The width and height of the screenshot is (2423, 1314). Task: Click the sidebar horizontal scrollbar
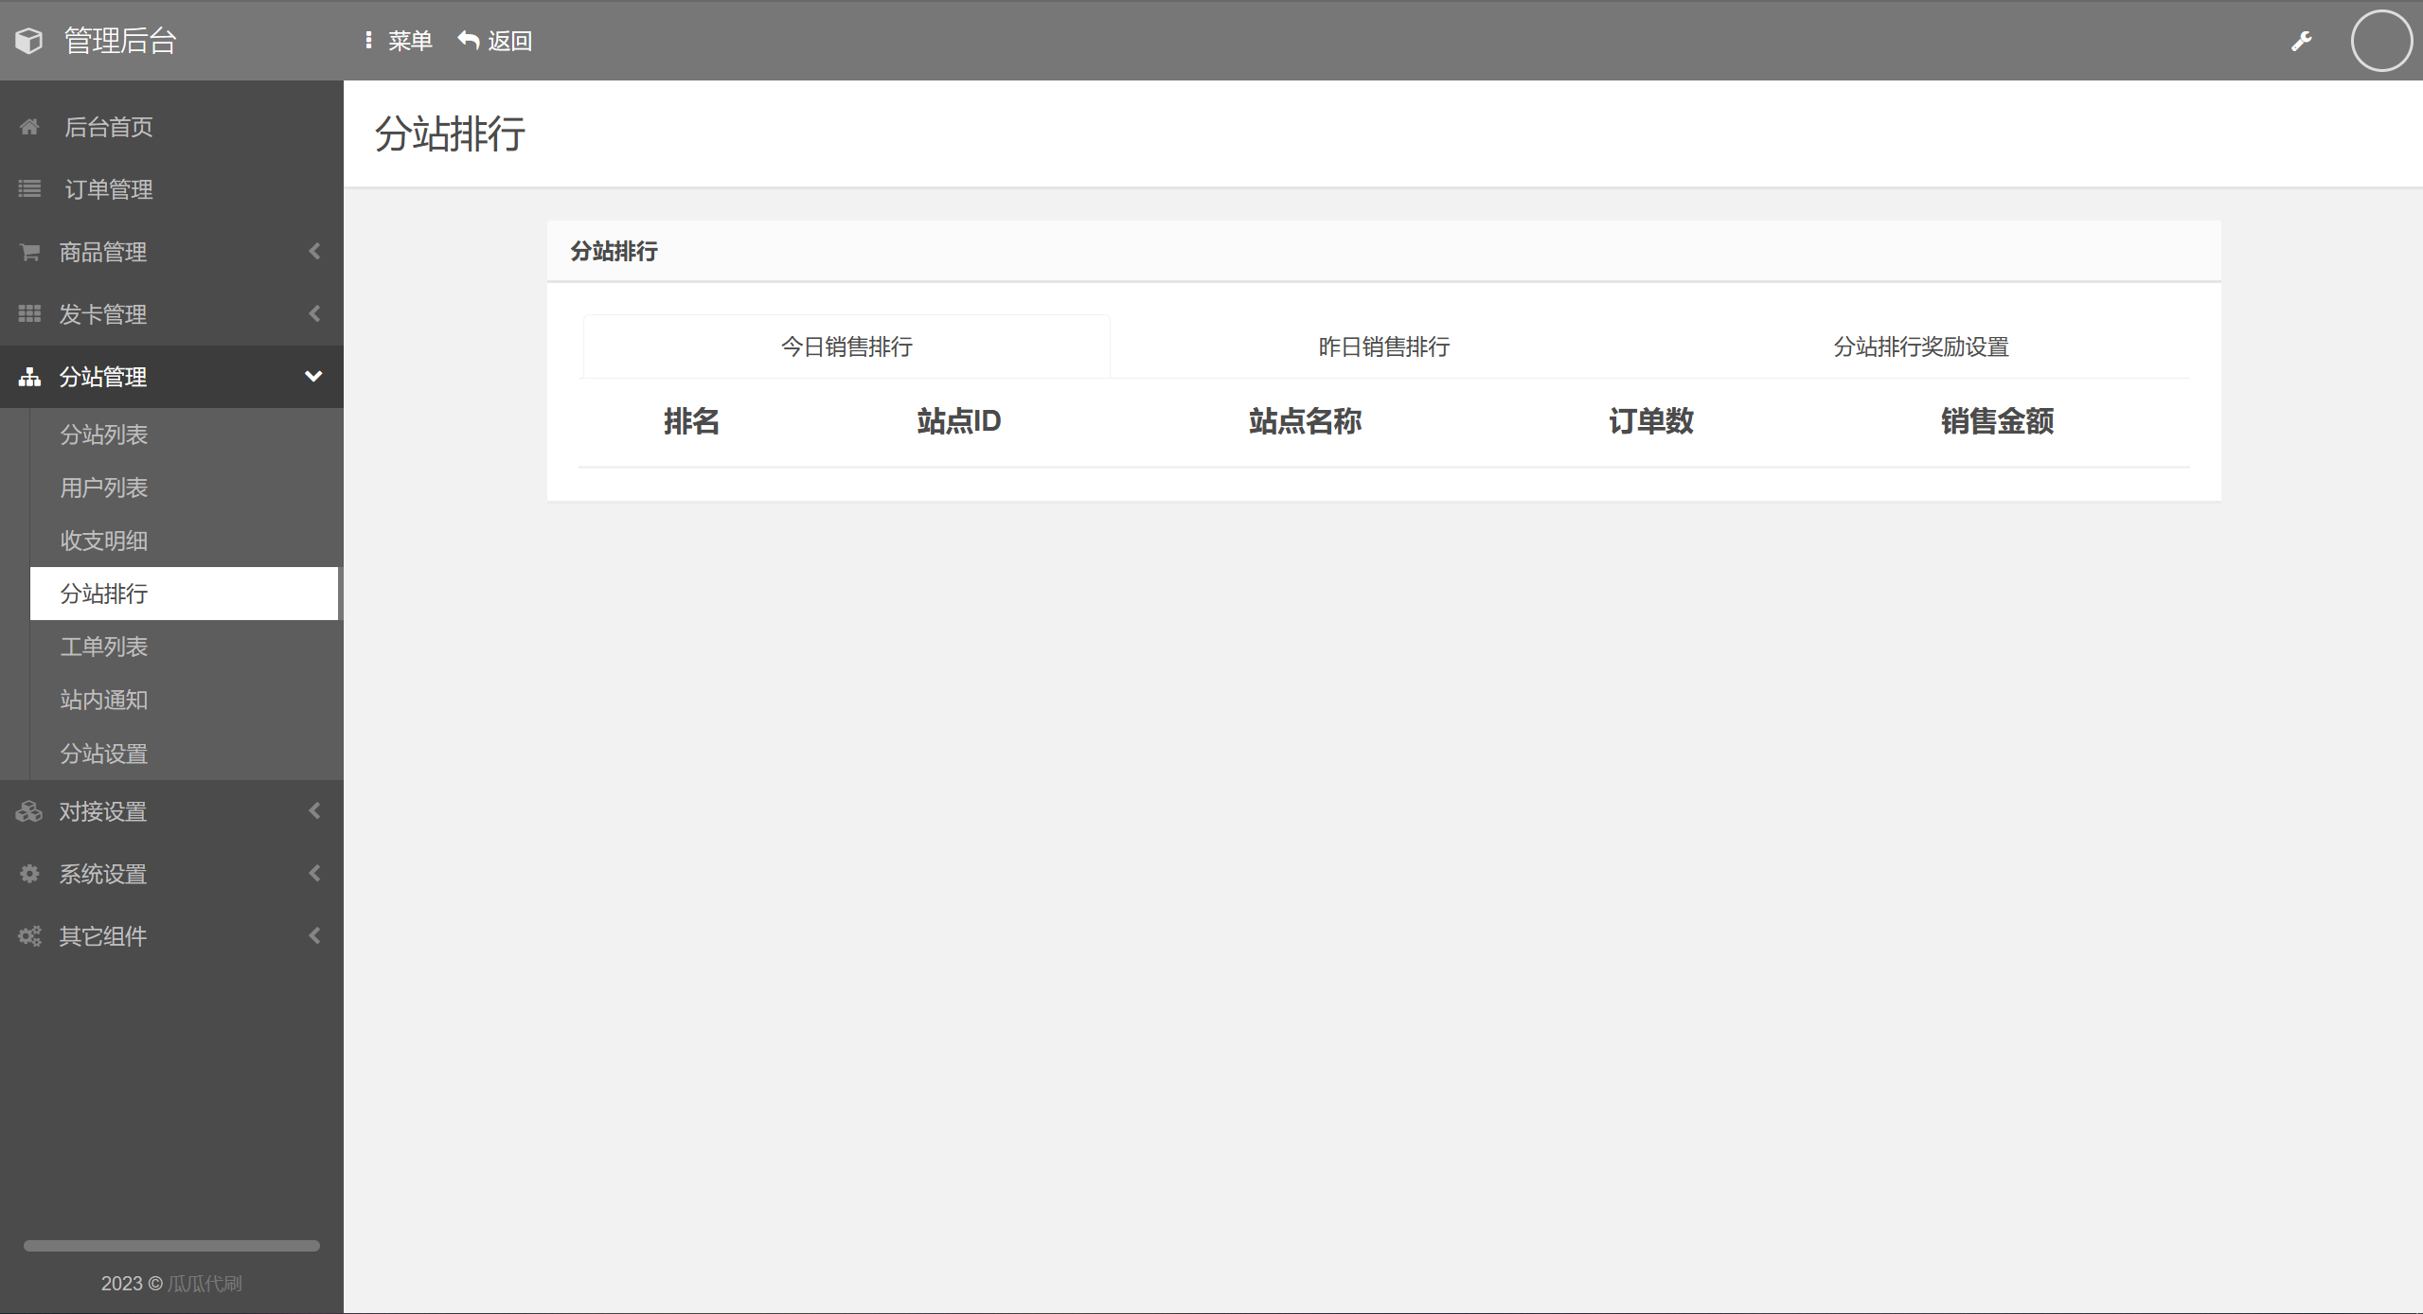pos(171,1246)
